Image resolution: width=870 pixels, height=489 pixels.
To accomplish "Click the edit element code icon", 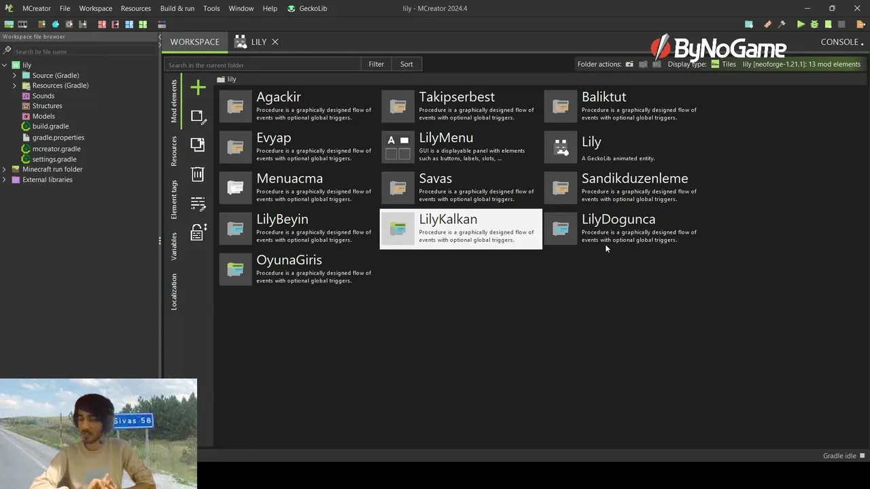I will pyautogui.click(x=198, y=203).
